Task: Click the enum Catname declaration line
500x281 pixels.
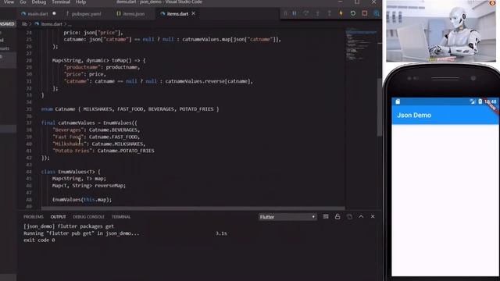Action: pyautogui.click(x=130, y=109)
